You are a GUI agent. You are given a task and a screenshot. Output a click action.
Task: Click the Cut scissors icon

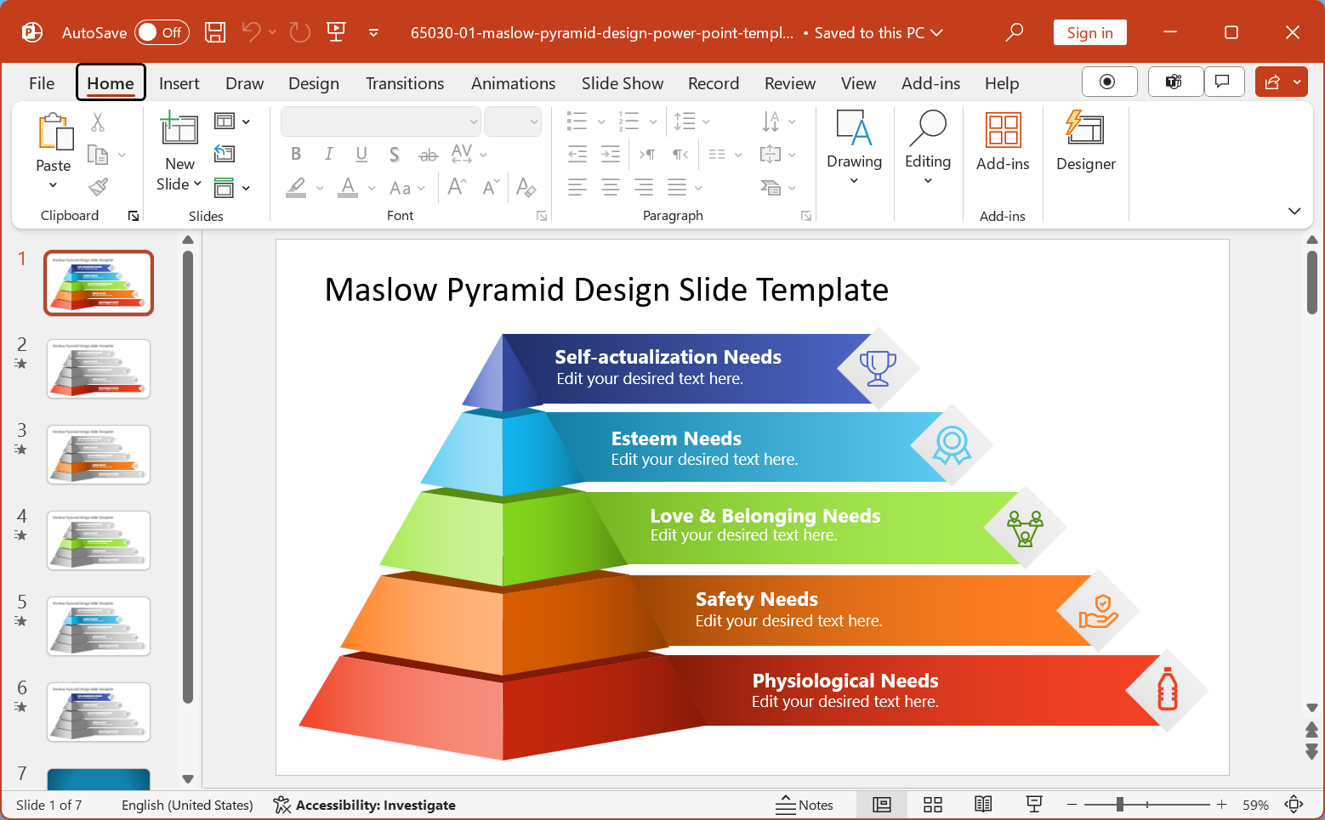[x=98, y=122]
